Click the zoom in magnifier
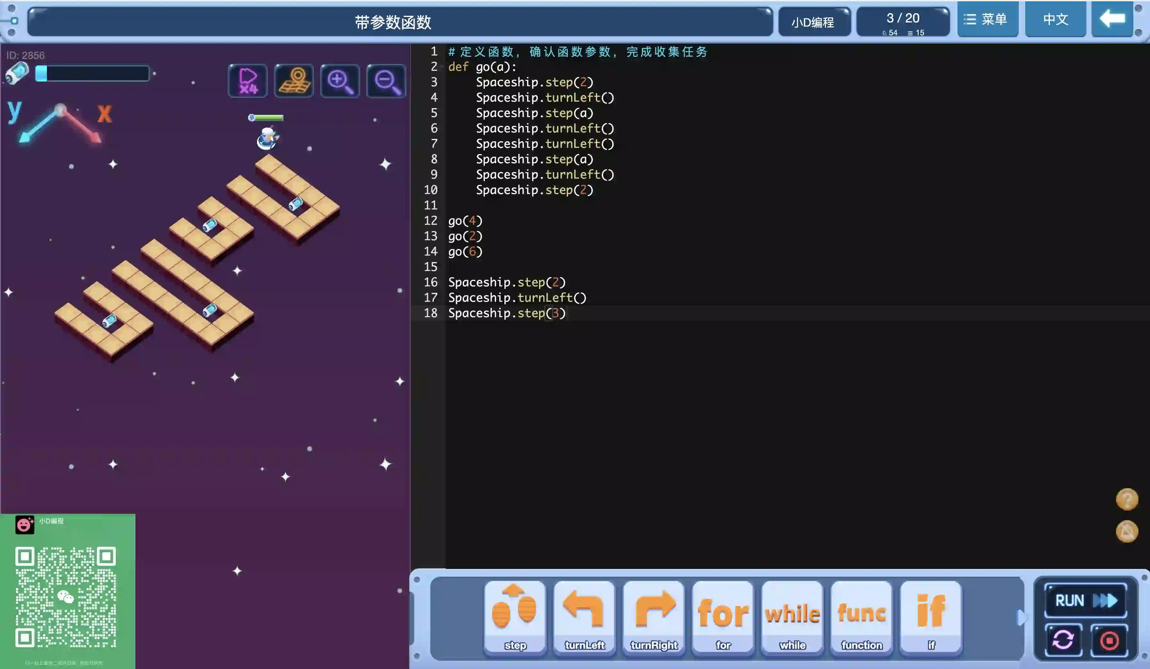This screenshot has height=669, width=1150. pyautogui.click(x=340, y=81)
